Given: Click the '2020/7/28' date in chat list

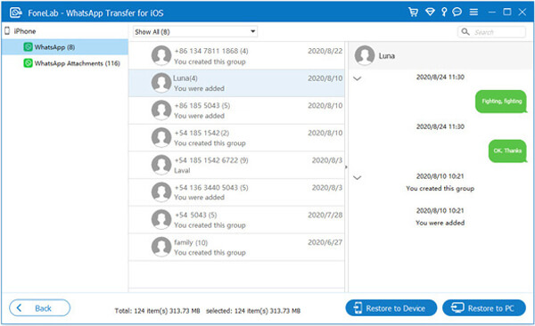Looking at the screenshot, I should click(x=325, y=215).
